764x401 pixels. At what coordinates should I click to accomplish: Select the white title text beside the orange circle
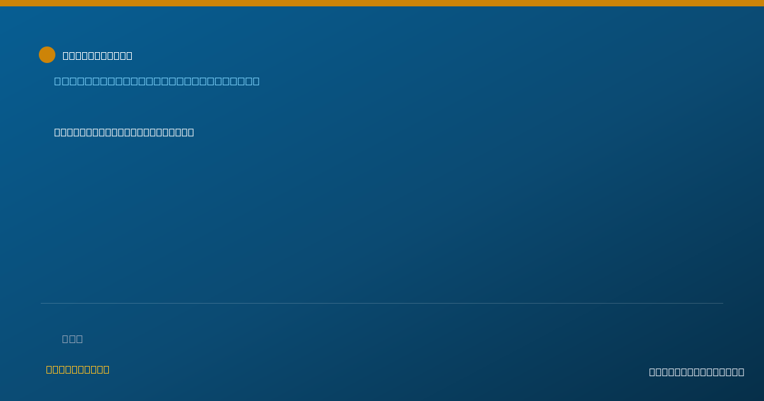[97, 55]
